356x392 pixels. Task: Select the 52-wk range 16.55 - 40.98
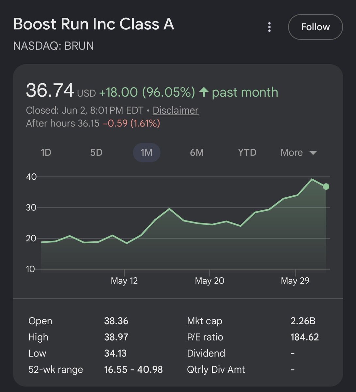(x=133, y=369)
